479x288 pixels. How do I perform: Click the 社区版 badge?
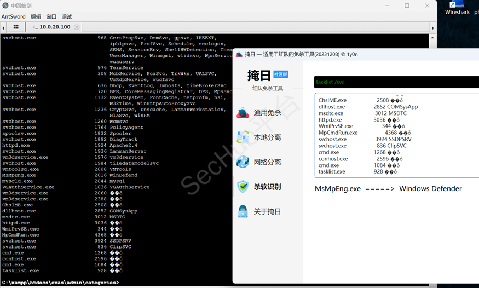click(x=280, y=74)
